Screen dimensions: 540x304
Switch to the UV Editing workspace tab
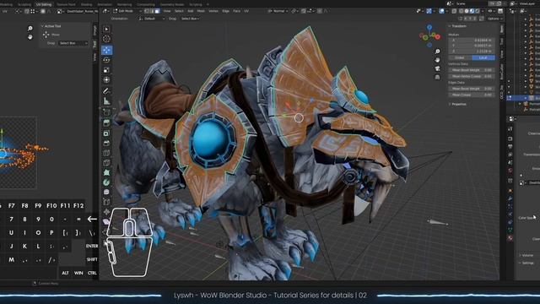(x=44, y=4)
